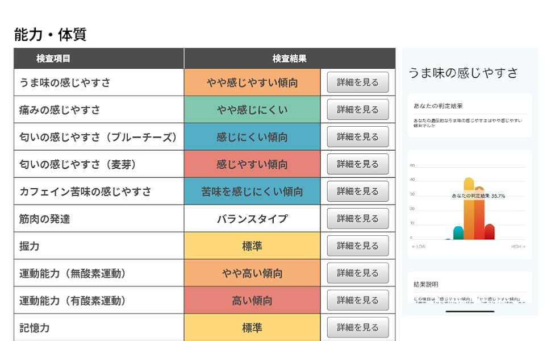View details for 運動能力（無酸素運動）

[x=358, y=273]
